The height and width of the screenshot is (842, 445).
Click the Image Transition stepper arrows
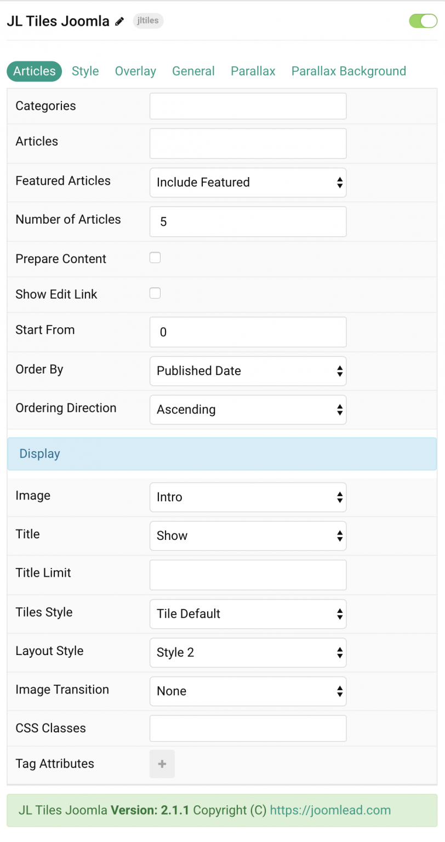tap(340, 691)
